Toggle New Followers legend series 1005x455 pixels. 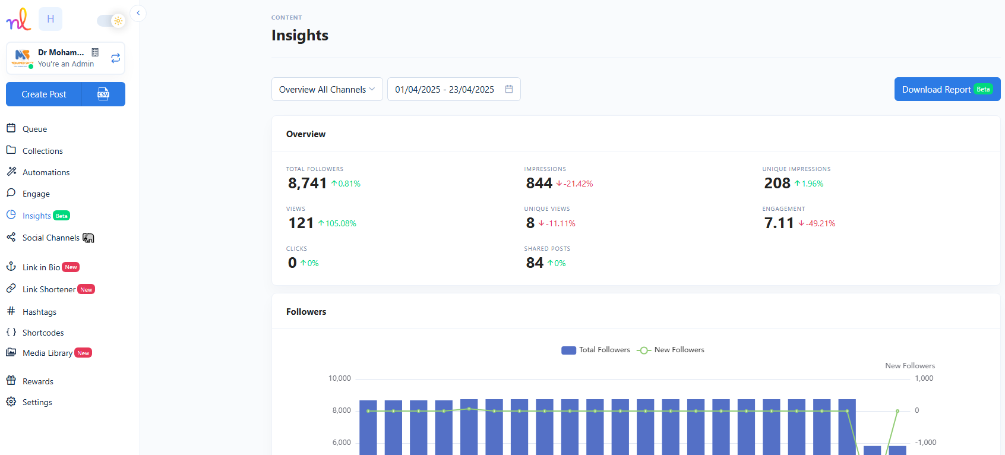pos(671,350)
